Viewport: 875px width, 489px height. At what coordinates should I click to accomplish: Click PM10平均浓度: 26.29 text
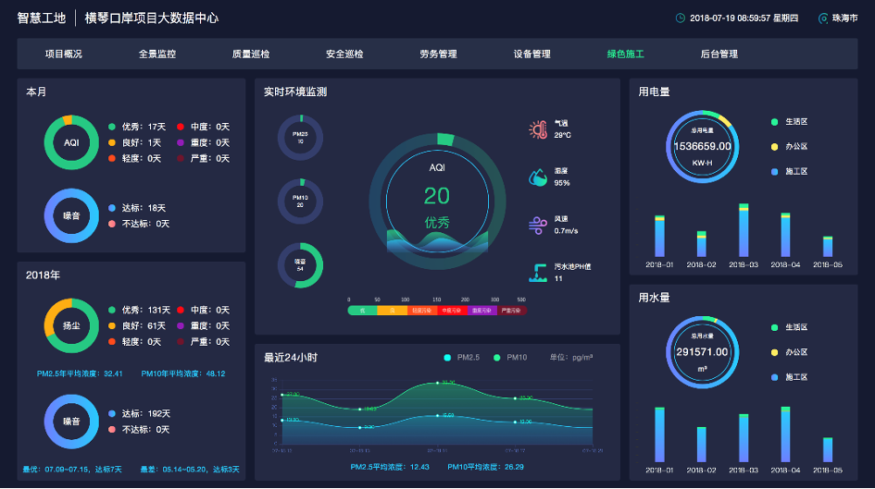(x=485, y=468)
